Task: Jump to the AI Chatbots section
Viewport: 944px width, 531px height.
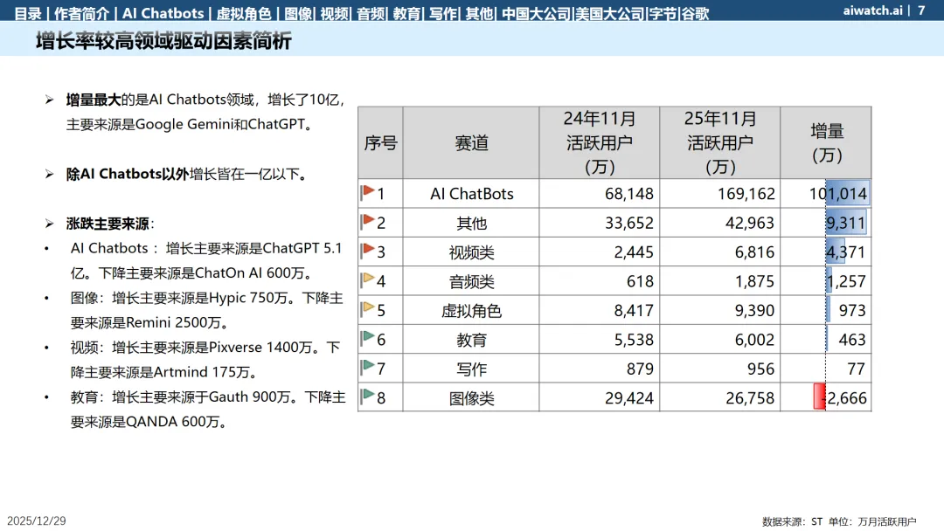Action: pyautogui.click(x=163, y=13)
